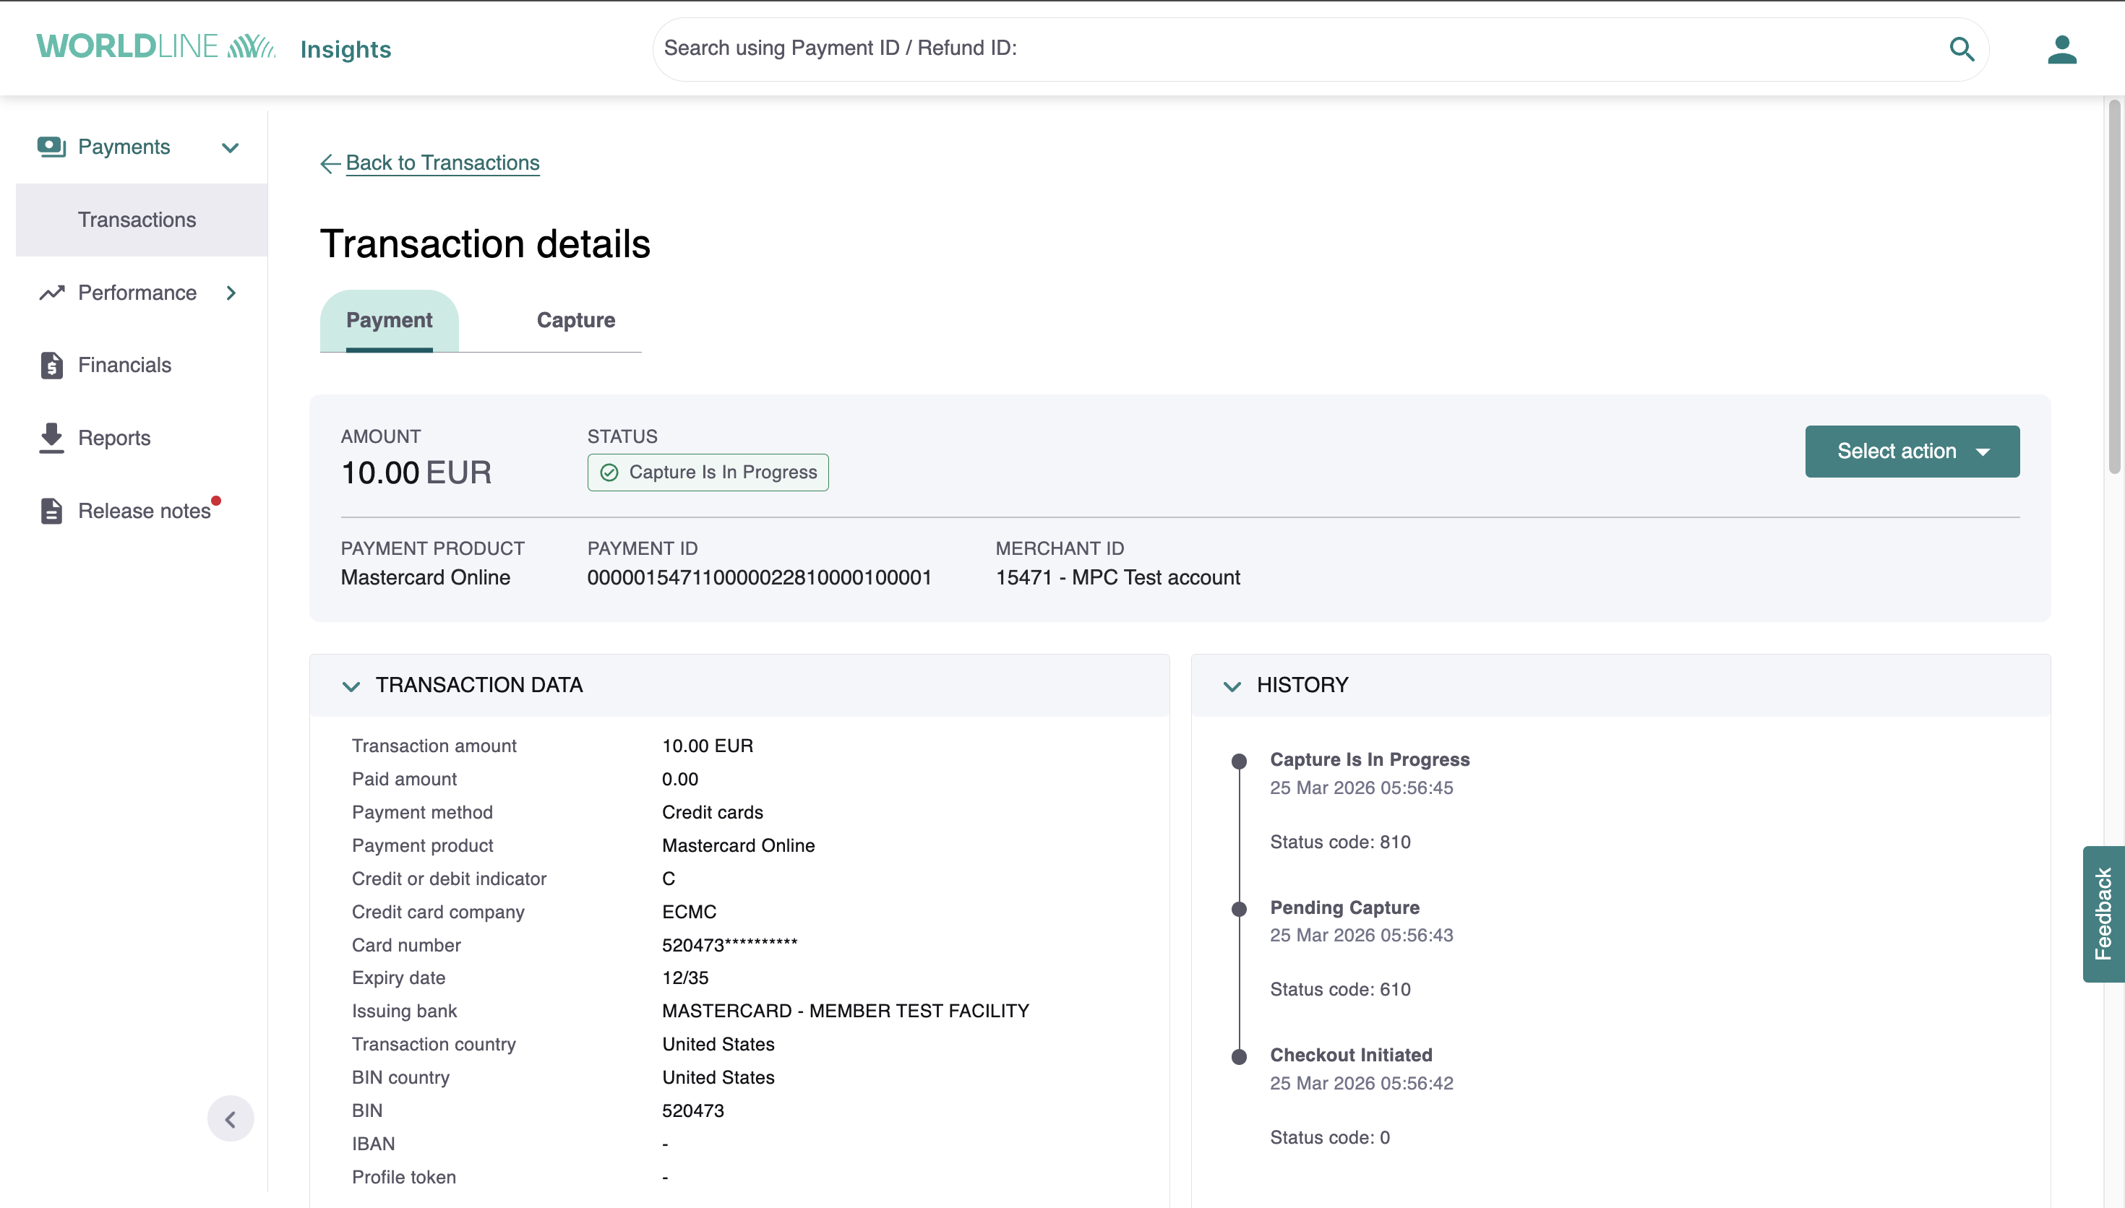View the Release notes
The image size is (2125, 1208).
point(145,511)
